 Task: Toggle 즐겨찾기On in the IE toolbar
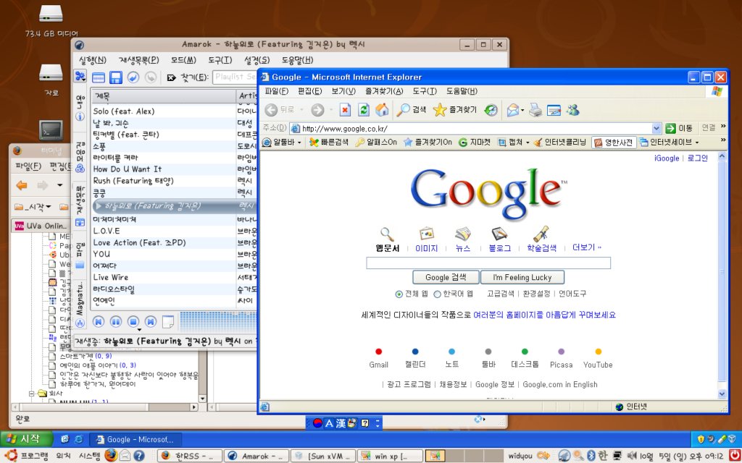(428, 142)
